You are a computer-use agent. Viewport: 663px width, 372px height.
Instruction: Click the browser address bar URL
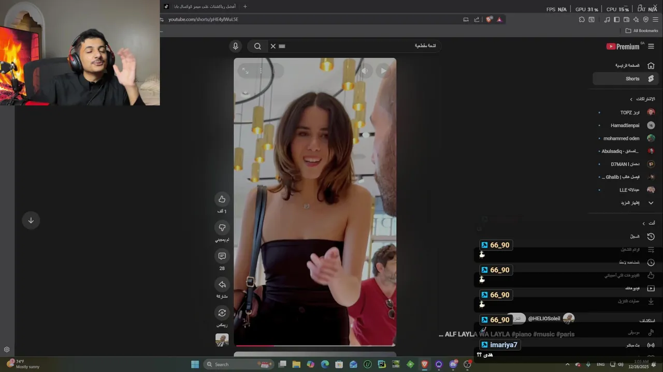[204, 20]
